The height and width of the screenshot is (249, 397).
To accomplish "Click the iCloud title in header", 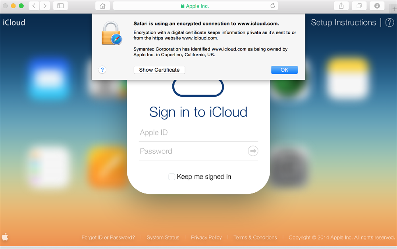I will [14, 23].
